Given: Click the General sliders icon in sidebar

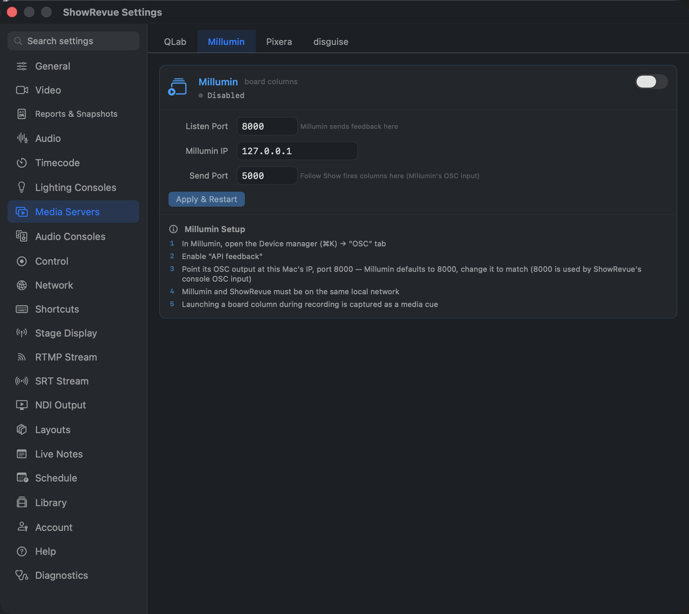Looking at the screenshot, I should (x=22, y=66).
